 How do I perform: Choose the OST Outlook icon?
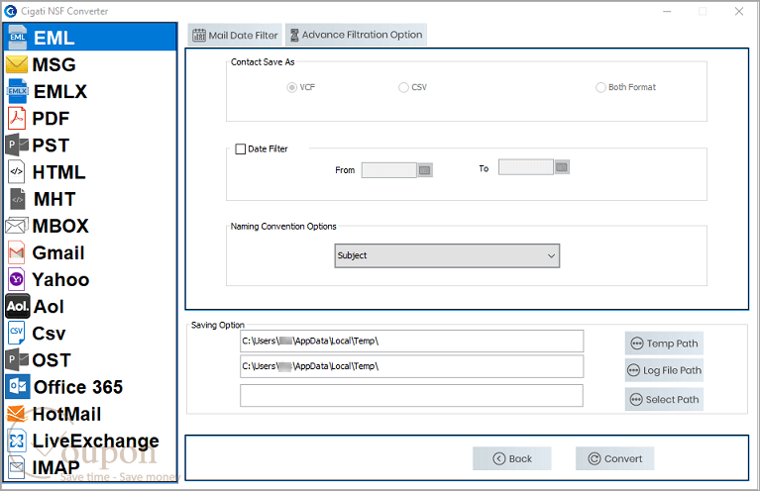pyautogui.click(x=17, y=359)
